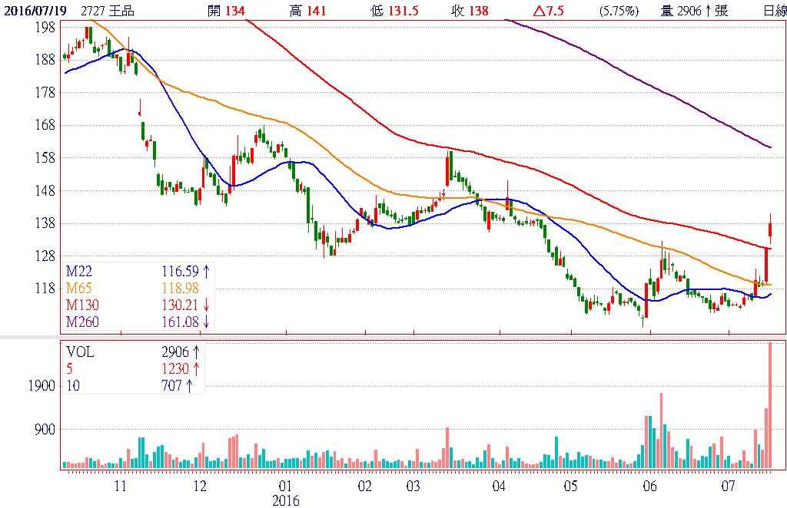Viewport: 787px width, 508px height.
Task: Click the down arrow beside M130 value
Action: pos(206,305)
